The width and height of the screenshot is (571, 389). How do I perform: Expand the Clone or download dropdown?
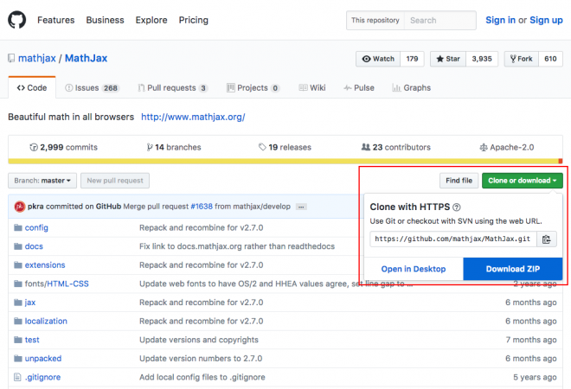[x=523, y=181]
